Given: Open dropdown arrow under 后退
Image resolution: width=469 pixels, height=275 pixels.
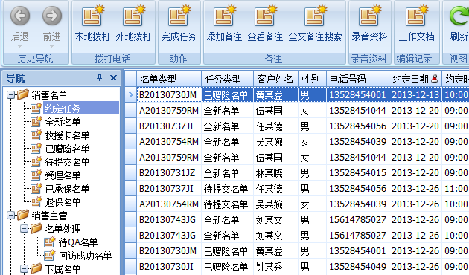Looking at the screenshot, I should (x=20, y=46).
